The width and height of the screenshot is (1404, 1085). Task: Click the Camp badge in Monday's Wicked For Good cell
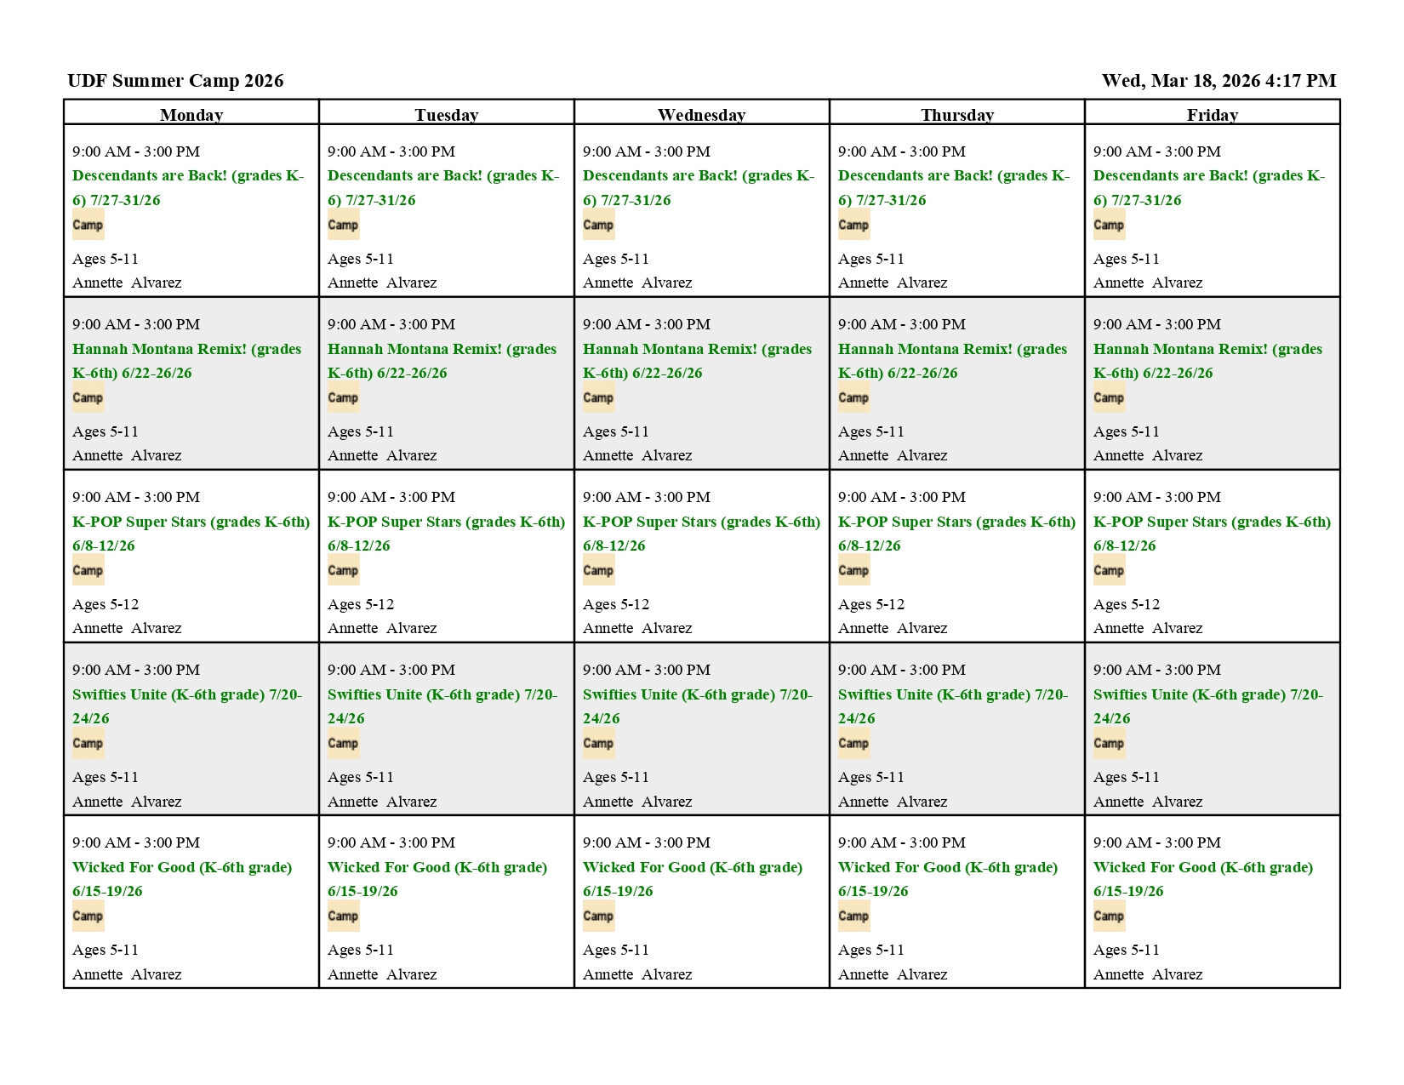pyautogui.click(x=88, y=916)
